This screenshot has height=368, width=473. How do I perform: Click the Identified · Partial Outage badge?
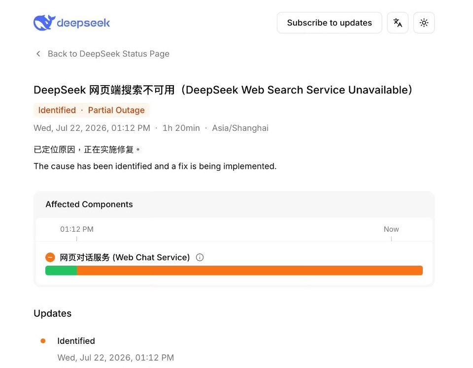point(92,110)
